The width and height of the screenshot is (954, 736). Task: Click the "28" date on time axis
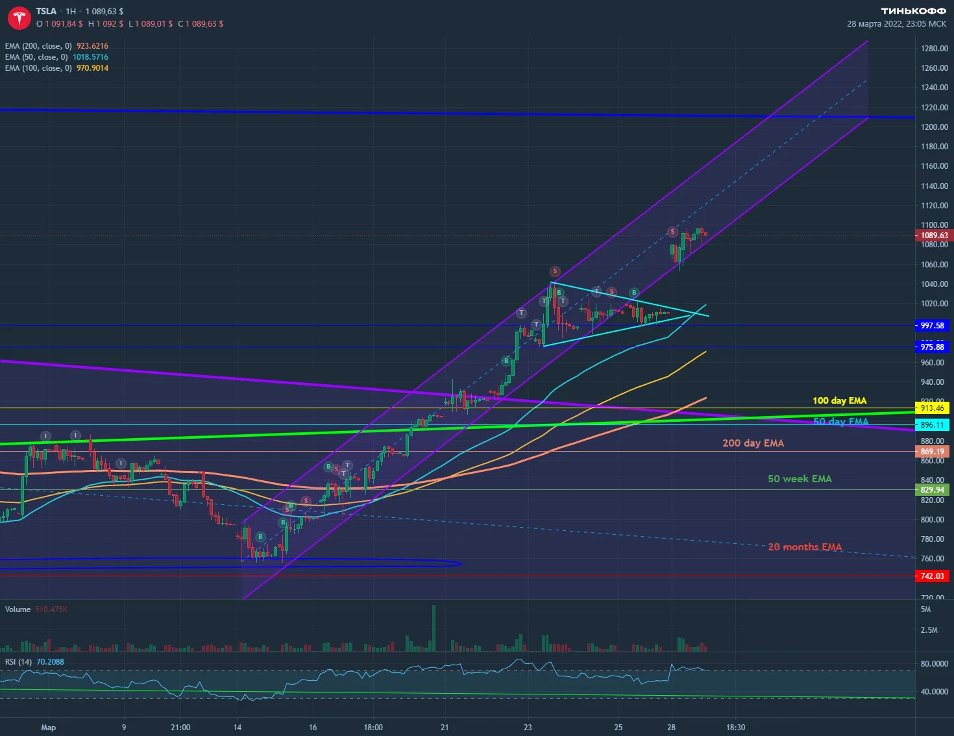[x=671, y=728]
